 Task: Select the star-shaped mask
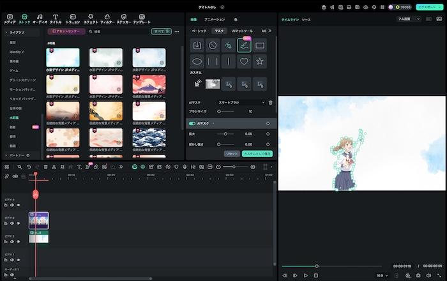click(260, 62)
